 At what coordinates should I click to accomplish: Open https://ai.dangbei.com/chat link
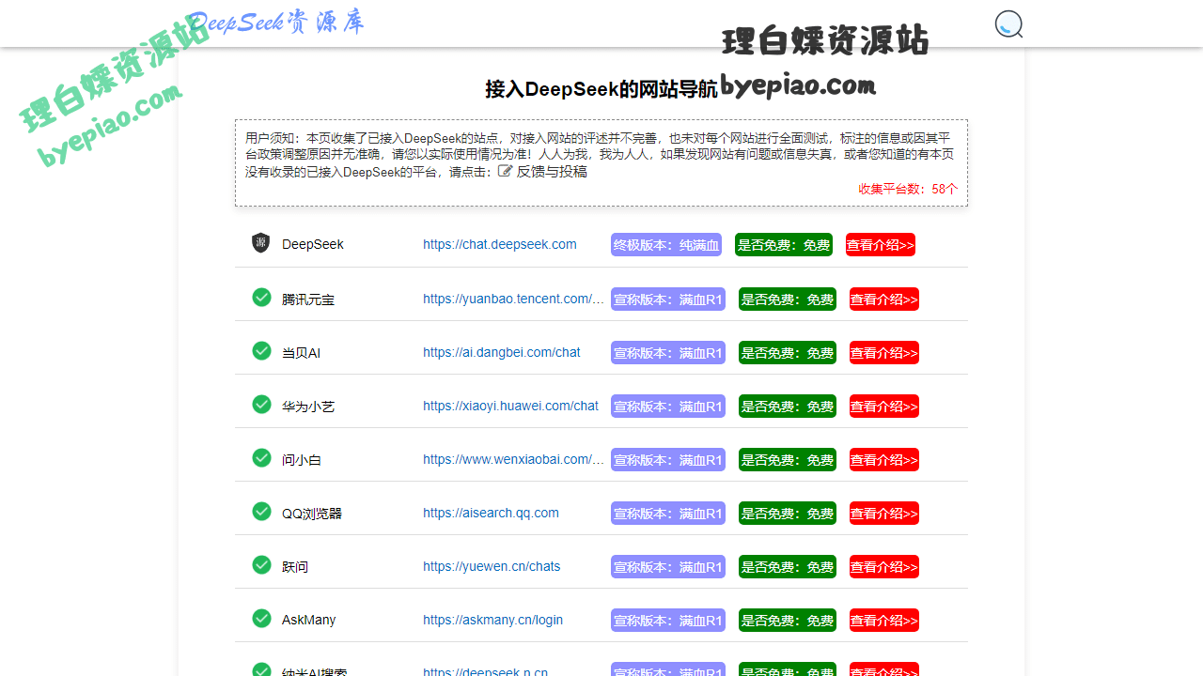[502, 352]
